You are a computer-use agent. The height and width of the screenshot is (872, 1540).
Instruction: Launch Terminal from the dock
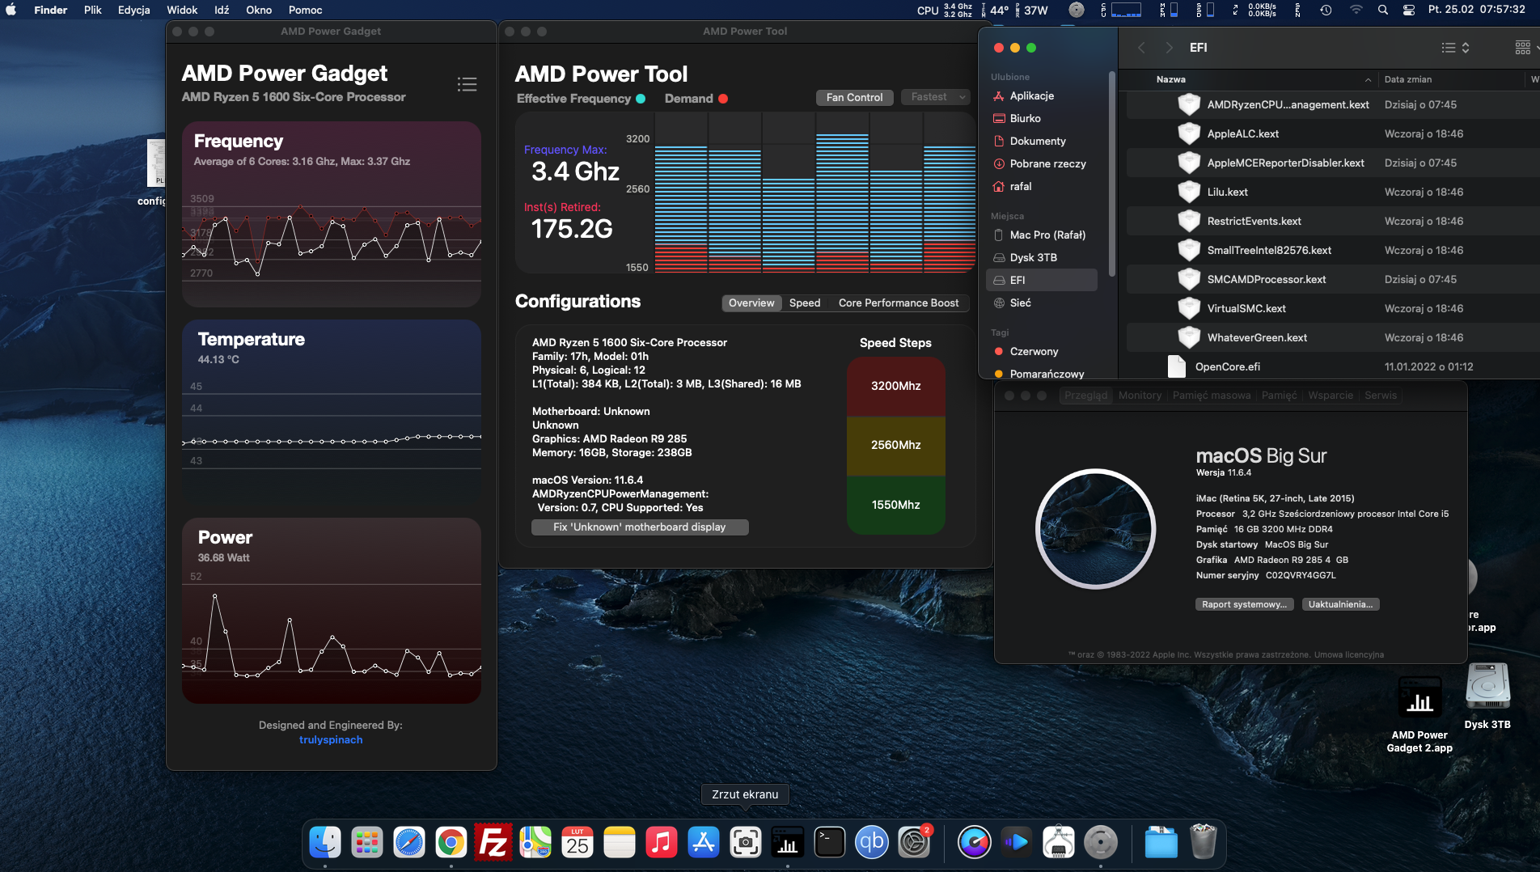pos(829,843)
